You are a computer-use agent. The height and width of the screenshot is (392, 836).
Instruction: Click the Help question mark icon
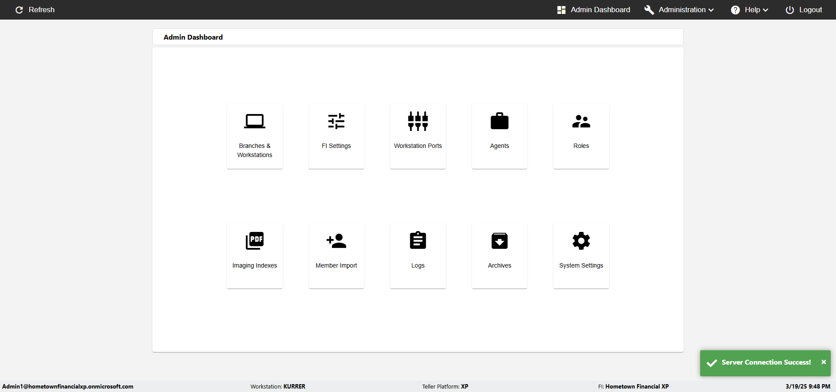pyautogui.click(x=735, y=10)
